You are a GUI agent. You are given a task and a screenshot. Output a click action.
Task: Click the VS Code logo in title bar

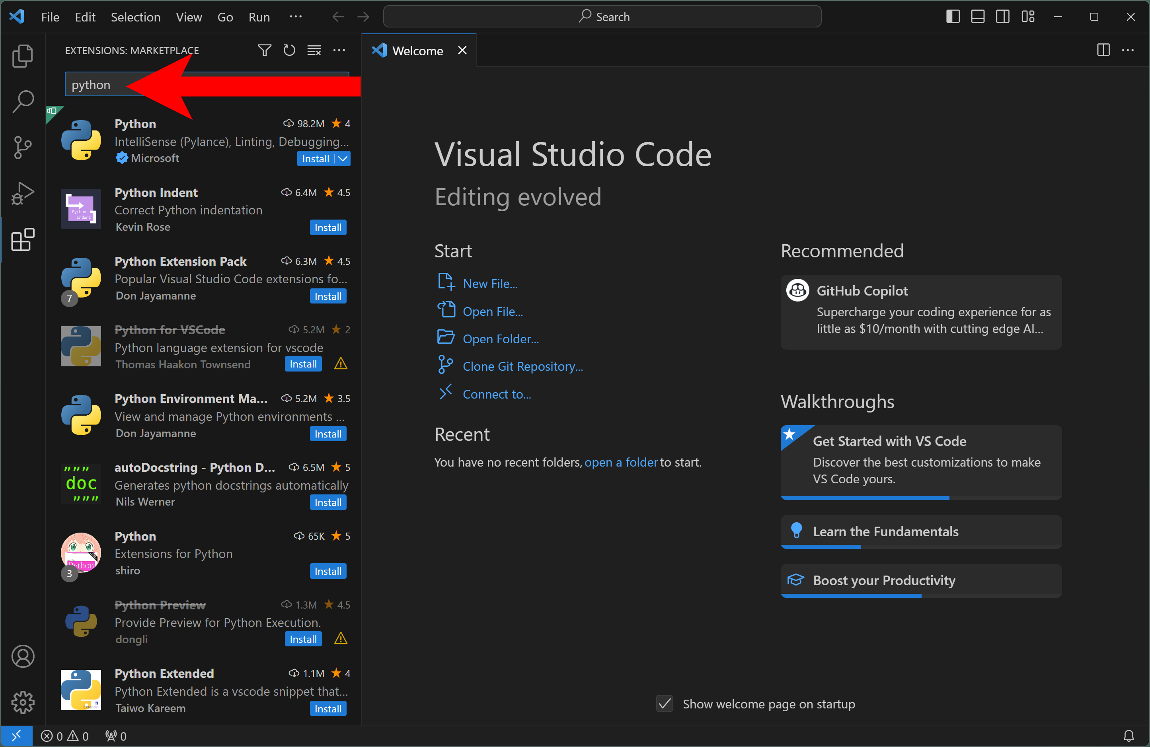tap(17, 17)
